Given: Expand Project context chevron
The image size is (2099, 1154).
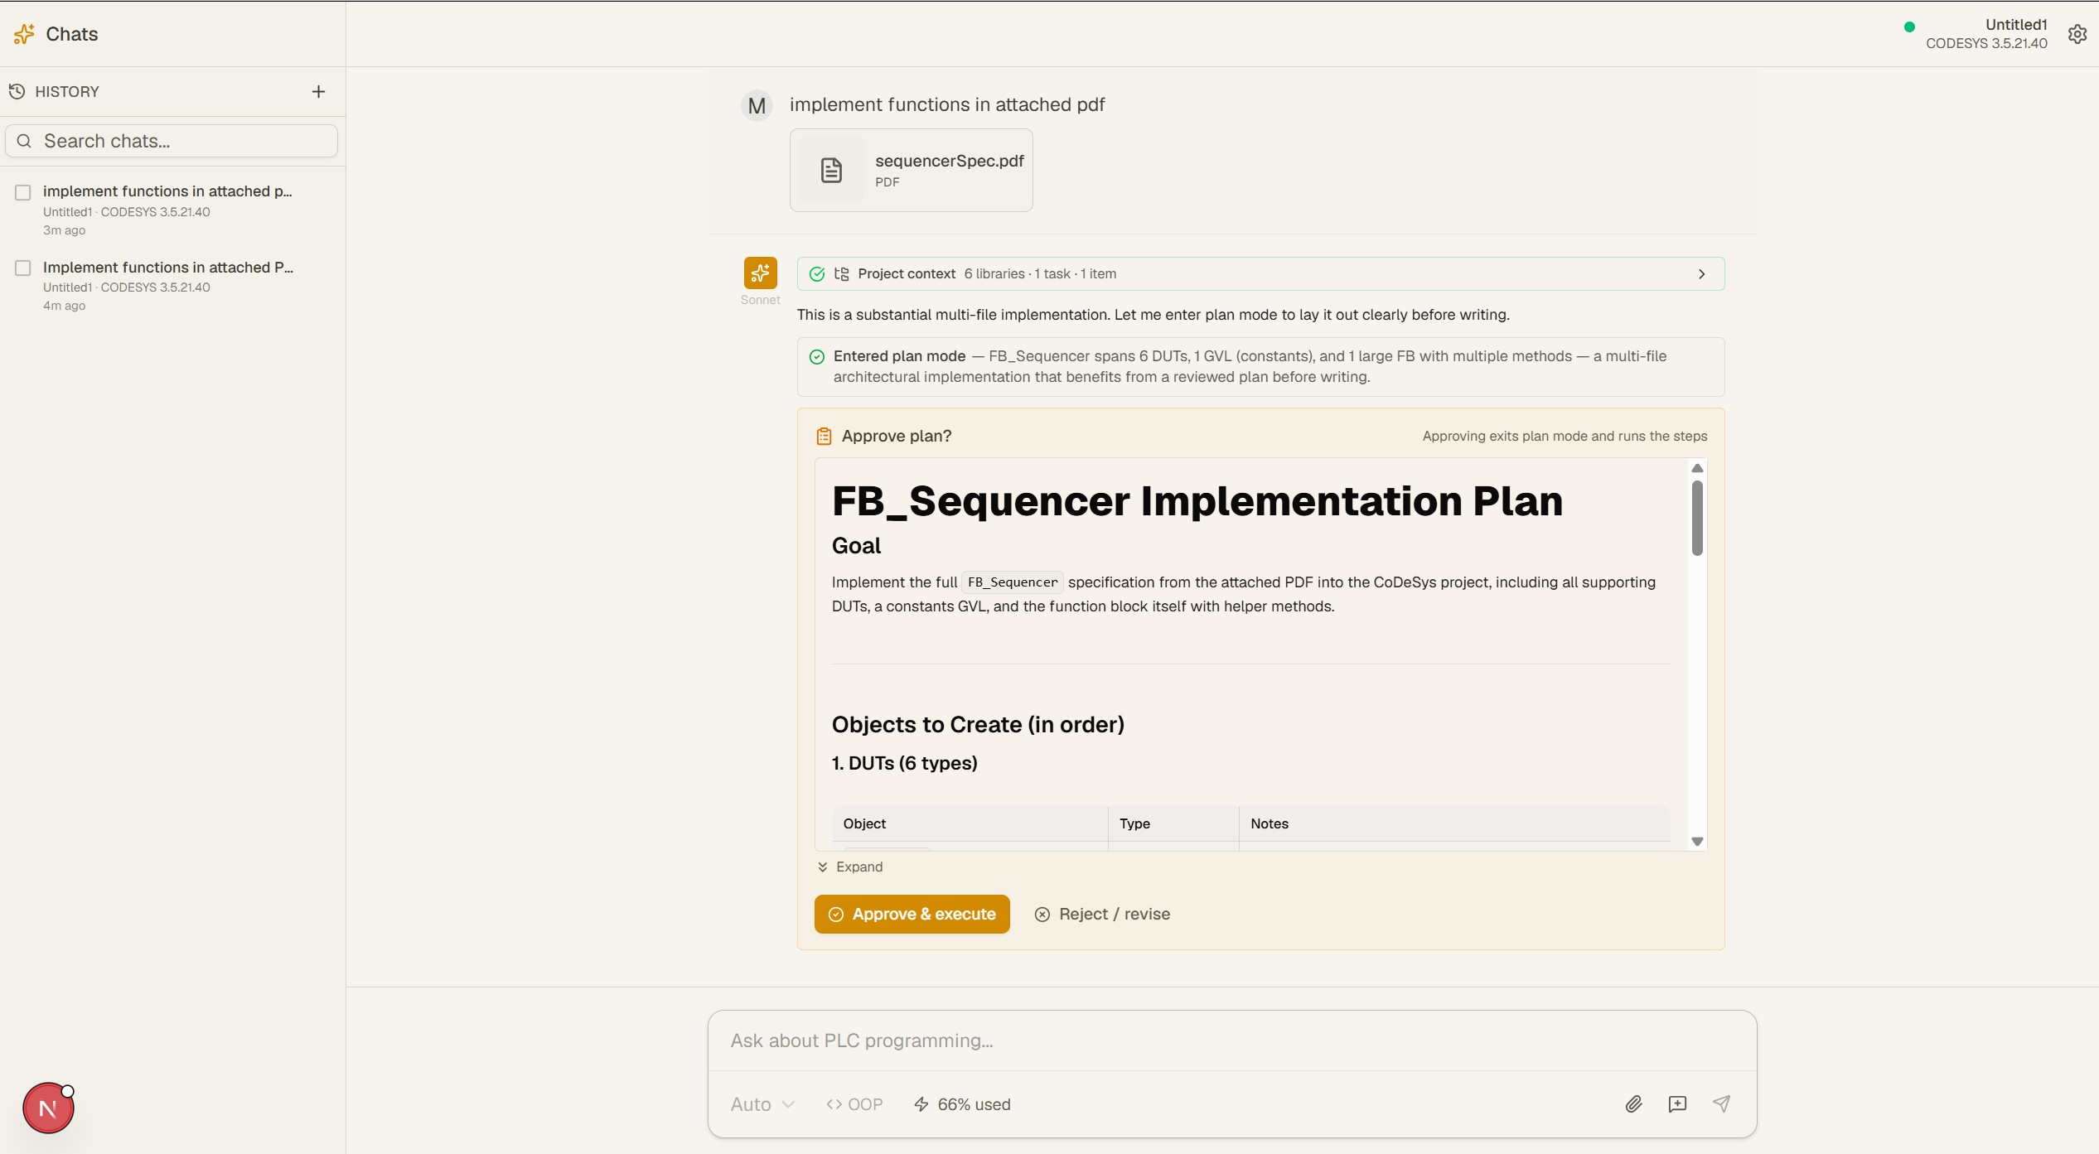Looking at the screenshot, I should (1701, 274).
